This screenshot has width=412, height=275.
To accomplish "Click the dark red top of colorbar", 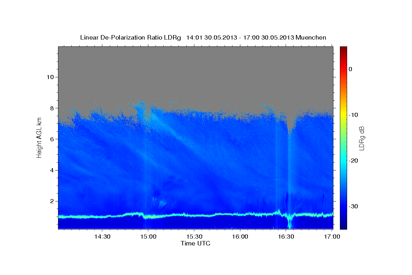I will (x=343, y=49).
